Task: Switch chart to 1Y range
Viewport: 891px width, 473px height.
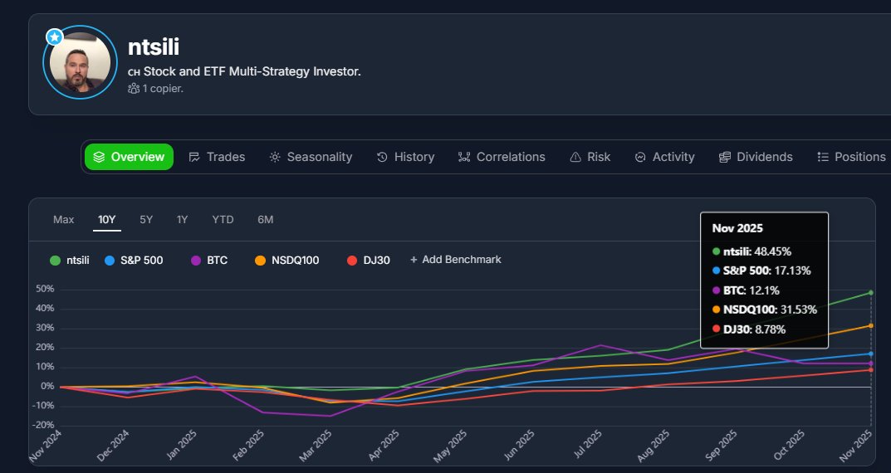Action: point(182,220)
